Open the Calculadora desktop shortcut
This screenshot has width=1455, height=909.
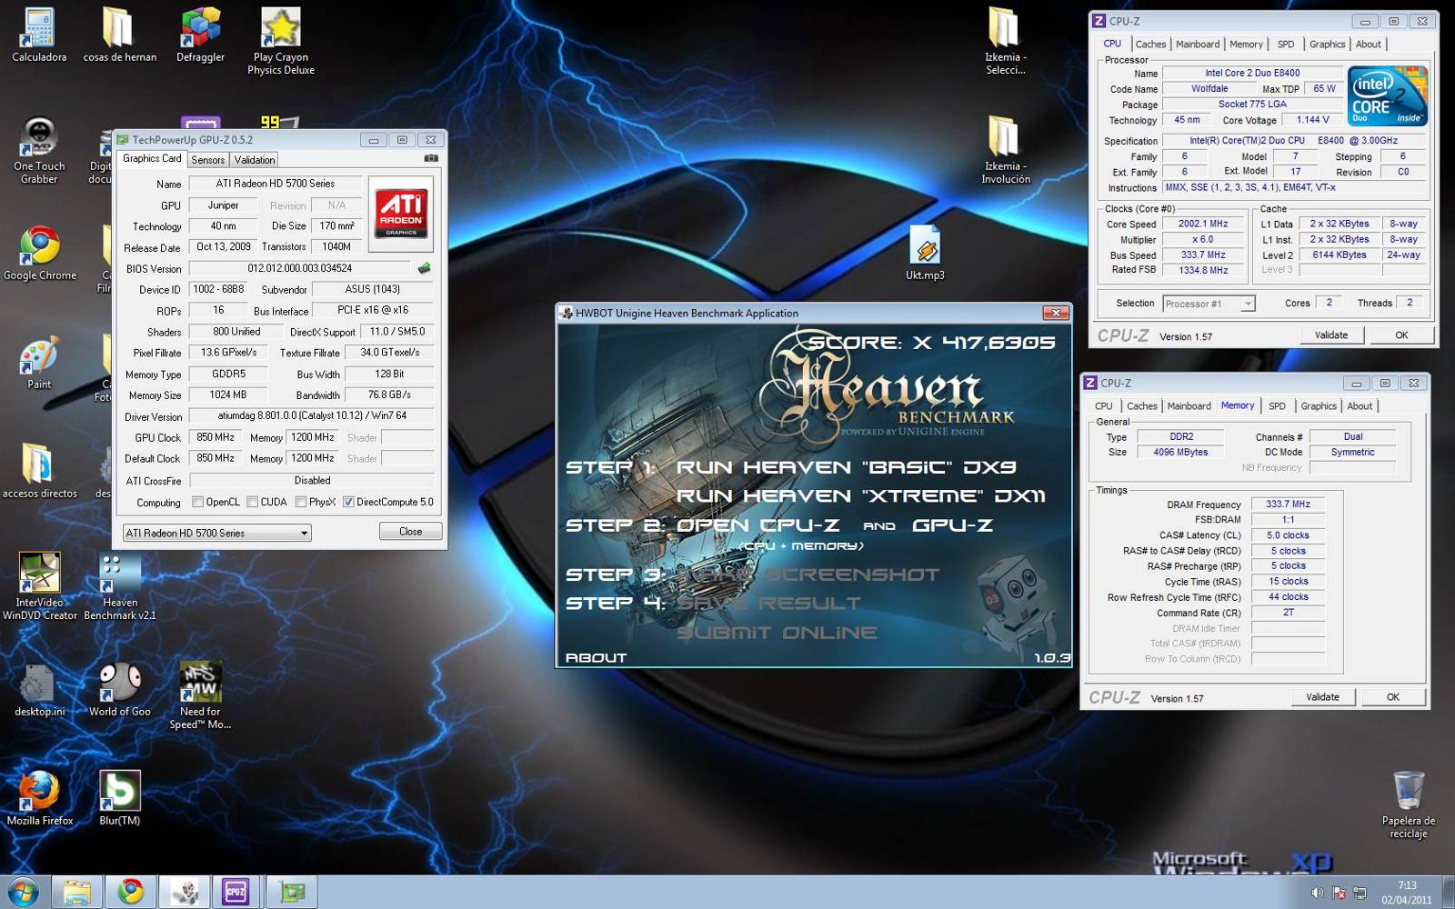tap(39, 36)
